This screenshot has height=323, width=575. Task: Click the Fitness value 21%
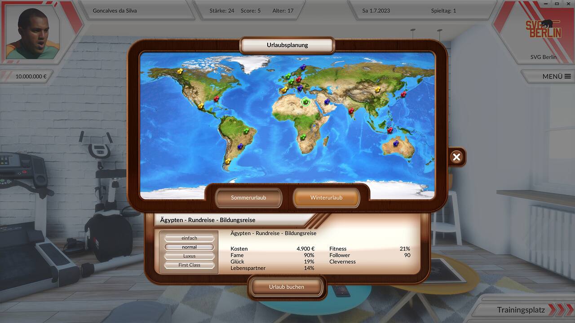click(405, 249)
